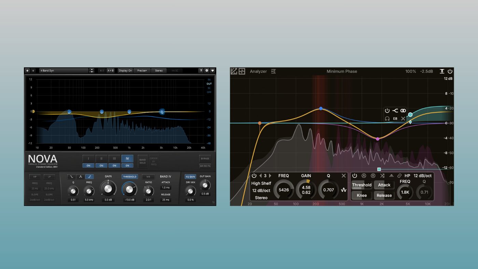Solo band E8 with the headphone icon
The image size is (478, 269).
pos(387,118)
